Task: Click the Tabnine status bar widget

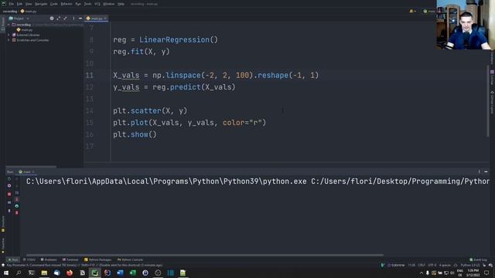Action: coord(395,266)
